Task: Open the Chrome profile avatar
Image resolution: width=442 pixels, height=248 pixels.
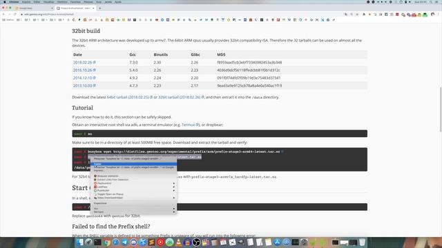Action: click(433, 14)
